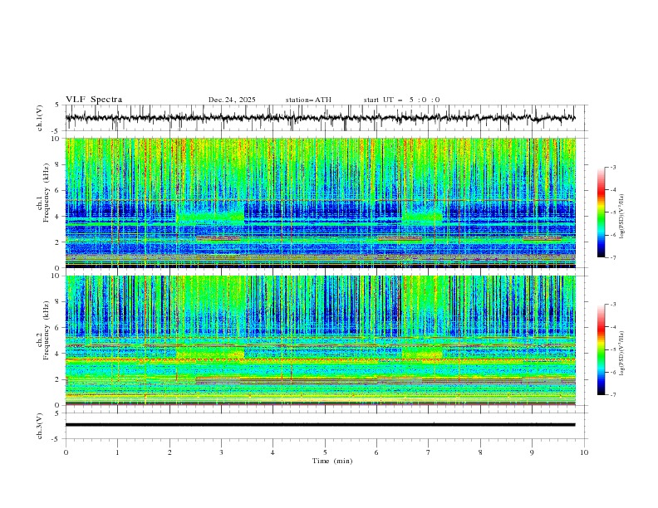Click the "ch.2 Frequency (kHz)" axis label

[44, 330]
